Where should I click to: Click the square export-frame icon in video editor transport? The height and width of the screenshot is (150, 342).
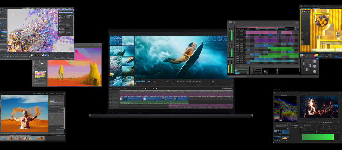coord(200,82)
